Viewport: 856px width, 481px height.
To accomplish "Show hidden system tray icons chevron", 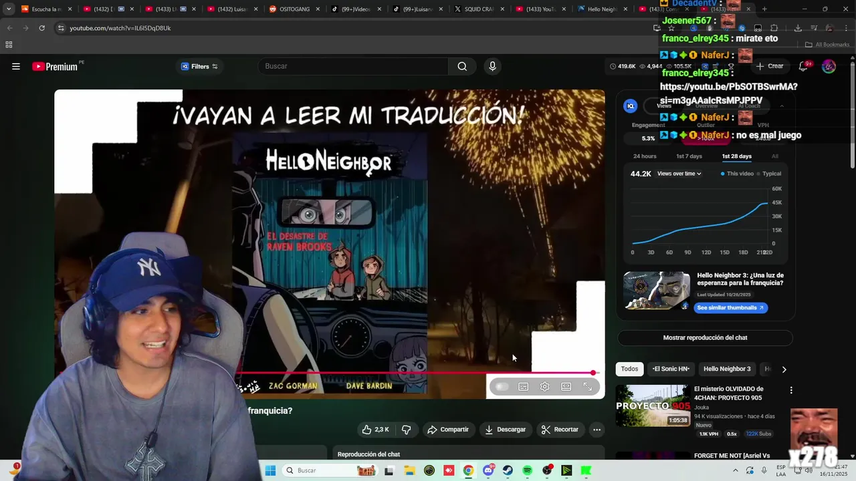I will 736,470.
